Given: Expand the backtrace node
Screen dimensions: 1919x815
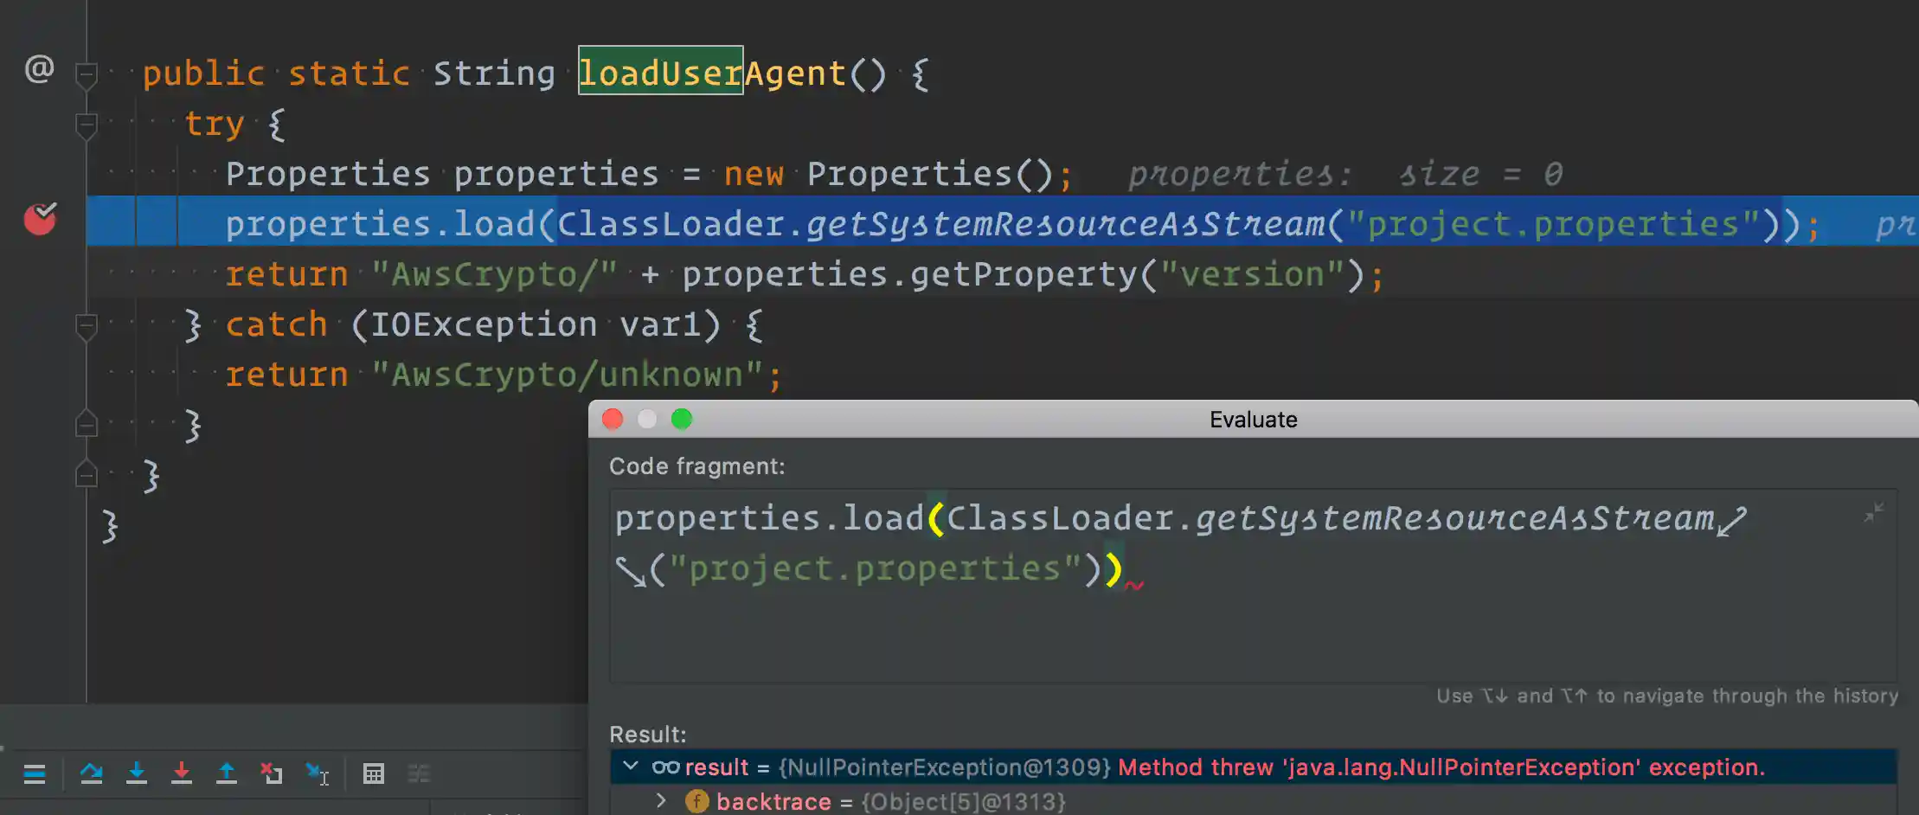Looking at the screenshot, I should point(662,800).
